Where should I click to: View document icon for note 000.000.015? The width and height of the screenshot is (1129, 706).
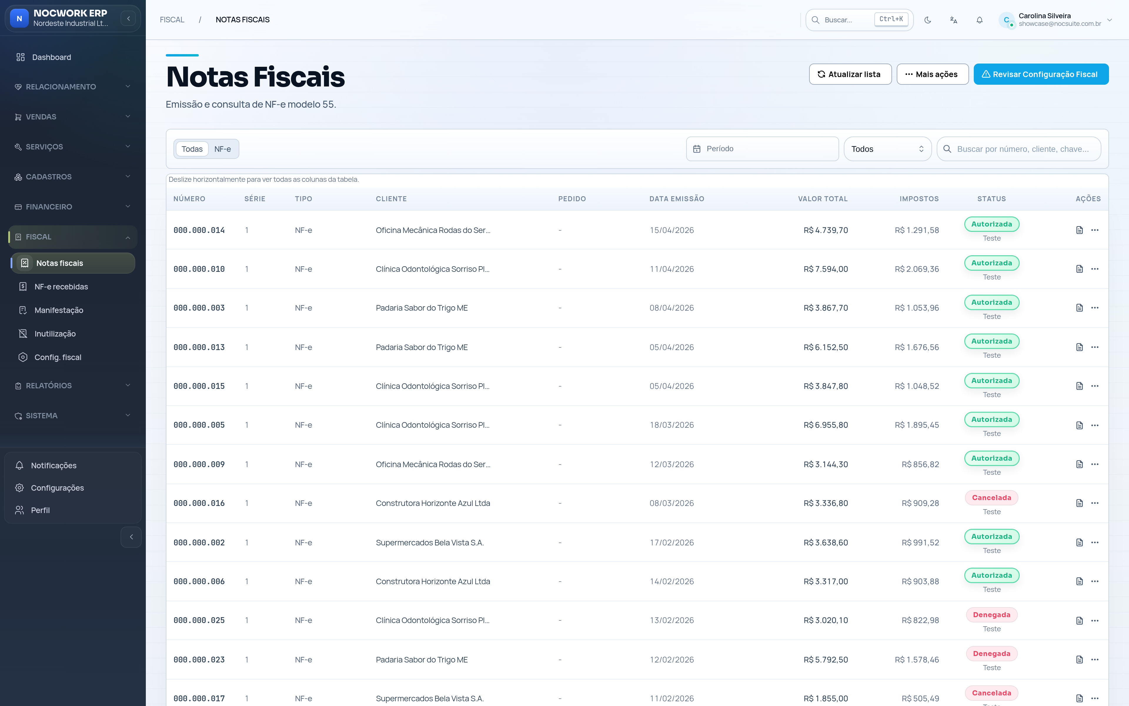[1079, 386]
